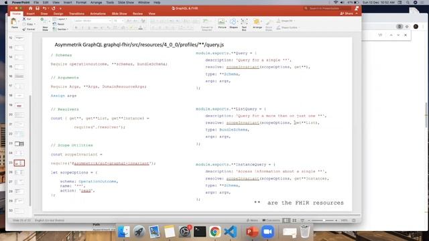Screen dimensions: 429x241
Task: Open the Trash in Dock
Action: click(x=305, y=232)
